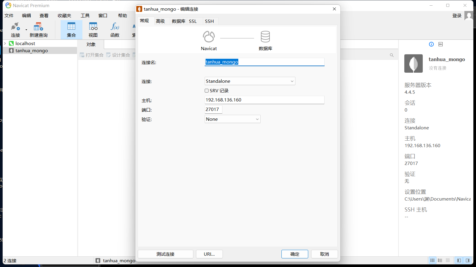Click the large MongoDB leaf thumbnail
Screen dimensions: 476x267
click(414, 63)
